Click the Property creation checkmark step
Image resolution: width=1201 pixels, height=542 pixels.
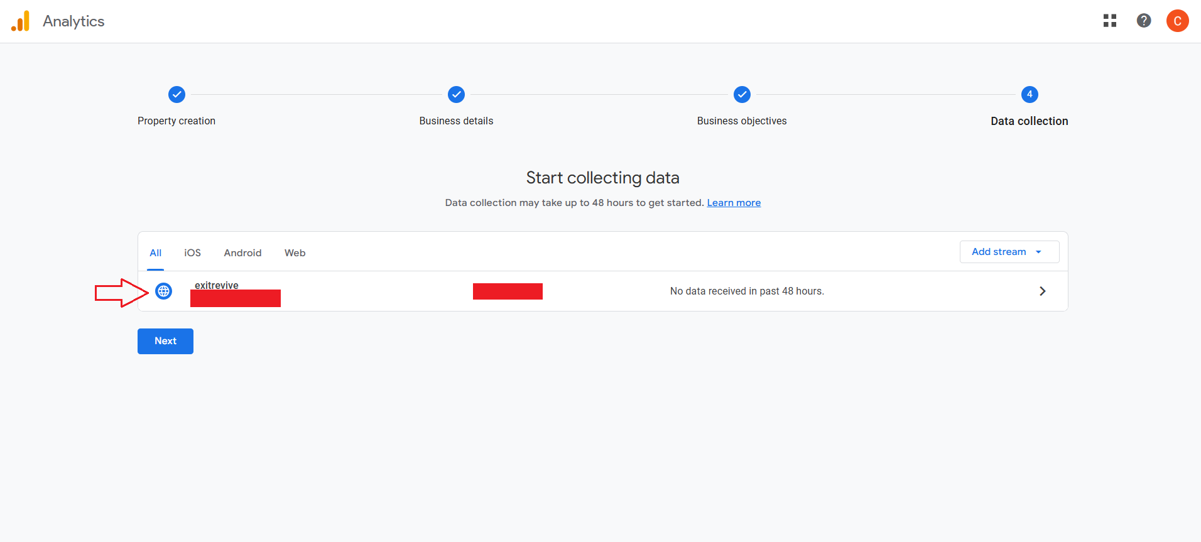pyautogui.click(x=177, y=95)
